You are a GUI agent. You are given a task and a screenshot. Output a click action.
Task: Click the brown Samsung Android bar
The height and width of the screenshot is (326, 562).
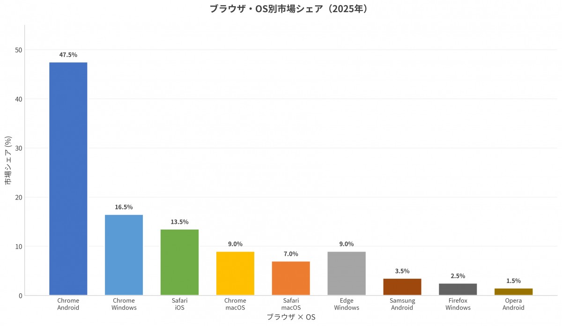click(x=402, y=287)
